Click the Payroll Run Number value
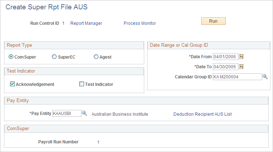 98,142
